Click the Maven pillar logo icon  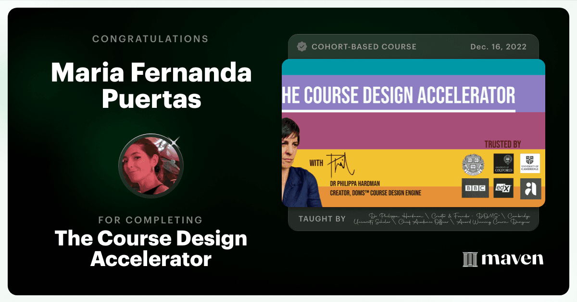pyautogui.click(x=470, y=259)
